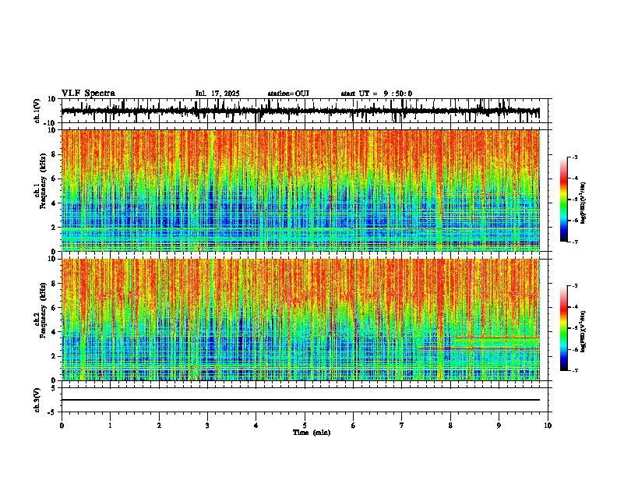Viewport: 617px width, 477px height.
Task: Click the ch.1 spectrogram color scale bar
Action: point(563,200)
